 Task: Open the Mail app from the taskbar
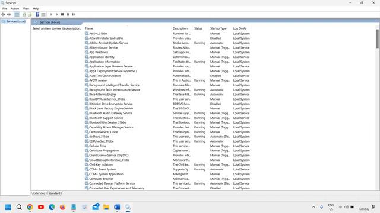(x=96, y=206)
